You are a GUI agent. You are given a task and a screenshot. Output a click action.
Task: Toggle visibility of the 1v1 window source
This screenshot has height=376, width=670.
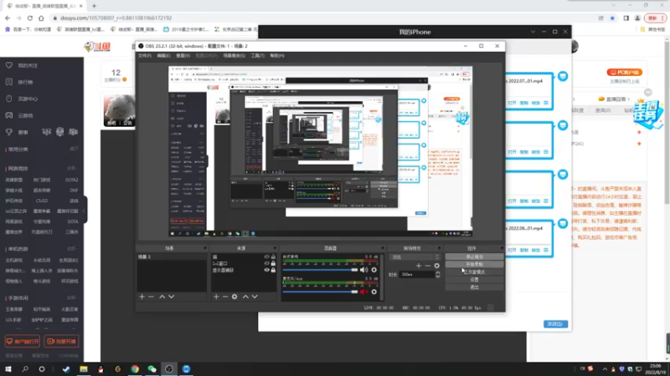pyautogui.click(x=266, y=263)
